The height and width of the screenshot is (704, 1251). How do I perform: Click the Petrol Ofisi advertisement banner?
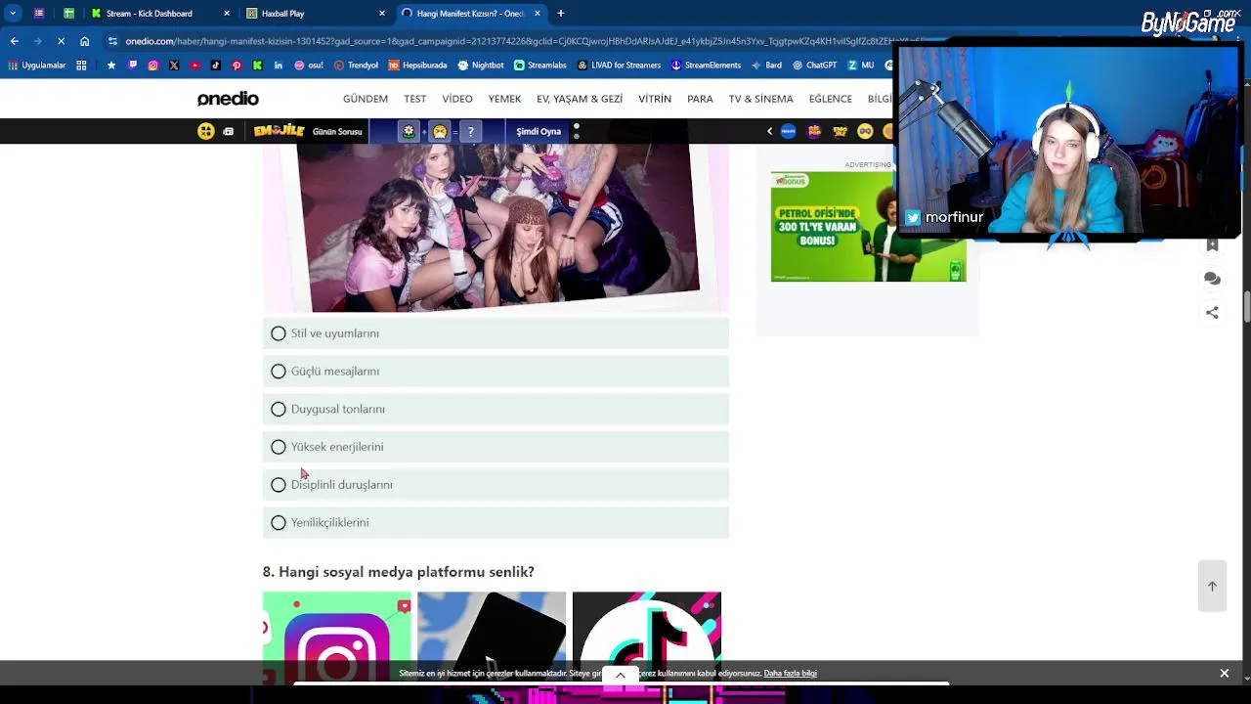point(868,227)
